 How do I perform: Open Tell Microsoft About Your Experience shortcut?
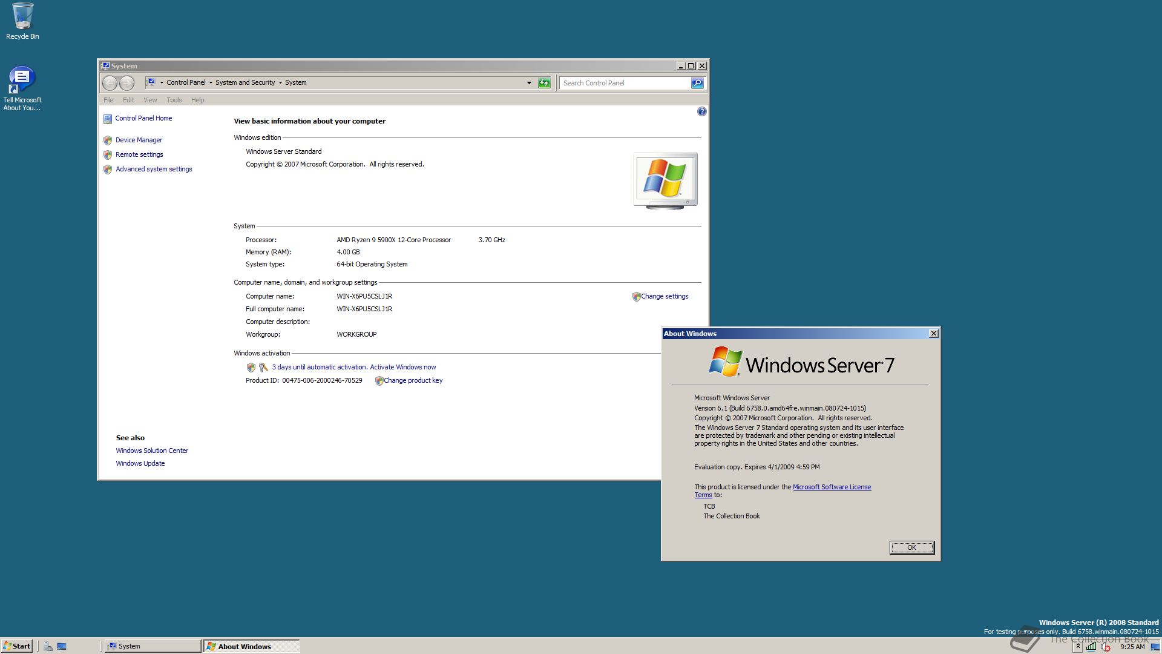[22, 88]
